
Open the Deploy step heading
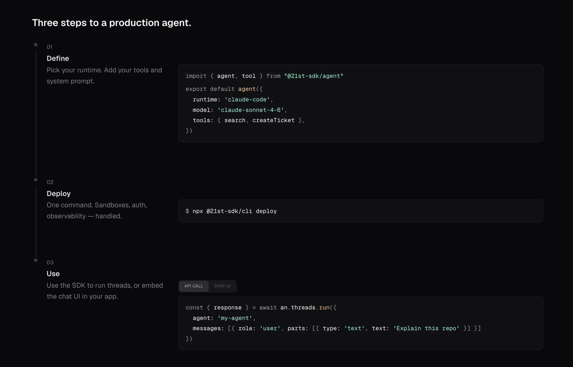point(58,194)
